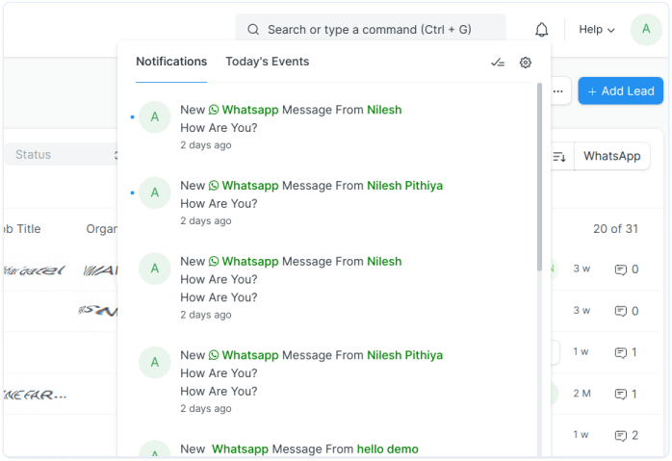Expand the Help dropdown
Image resolution: width=672 pixels, height=461 pixels.
coord(597,30)
